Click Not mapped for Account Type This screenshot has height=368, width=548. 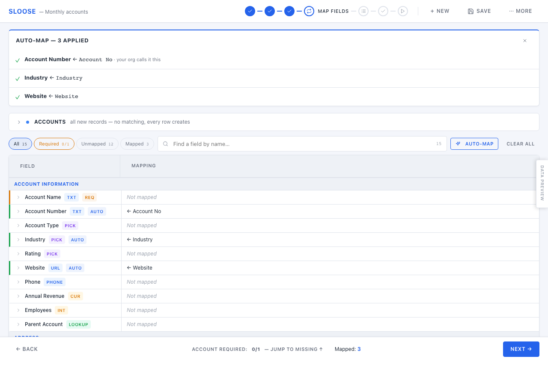pyautogui.click(x=142, y=226)
